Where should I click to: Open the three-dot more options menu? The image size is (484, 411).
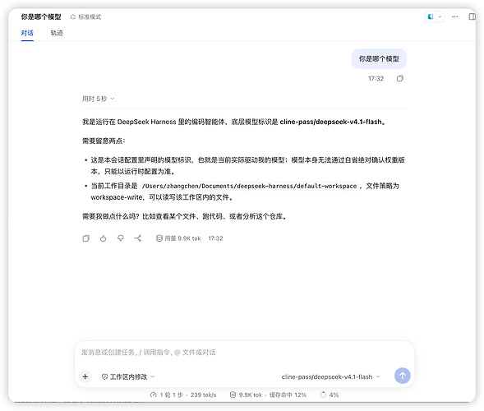tap(455, 16)
